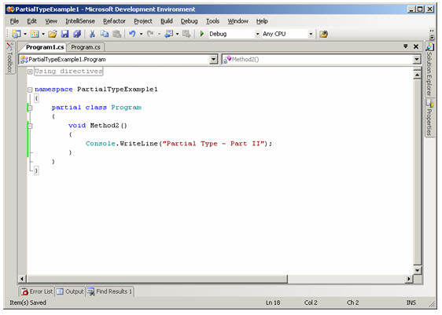Click the Navigate Backward toolbar icon
The height and width of the screenshot is (315, 442).
[169, 34]
